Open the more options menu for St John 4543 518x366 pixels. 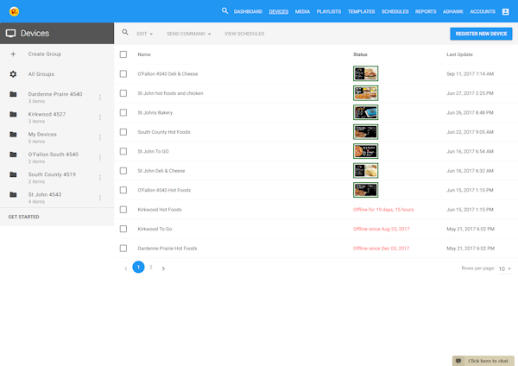click(x=100, y=198)
